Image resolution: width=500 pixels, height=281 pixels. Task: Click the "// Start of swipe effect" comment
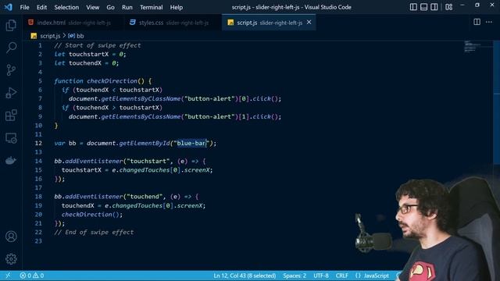(98, 45)
